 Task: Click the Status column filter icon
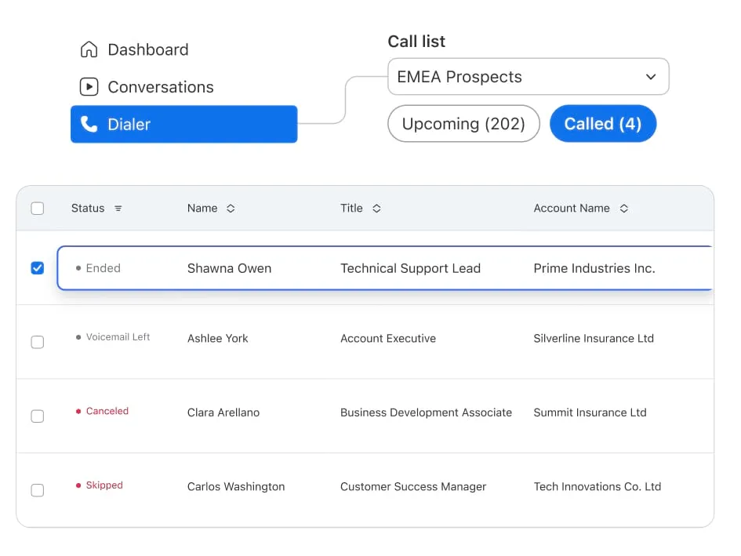point(118,209)
